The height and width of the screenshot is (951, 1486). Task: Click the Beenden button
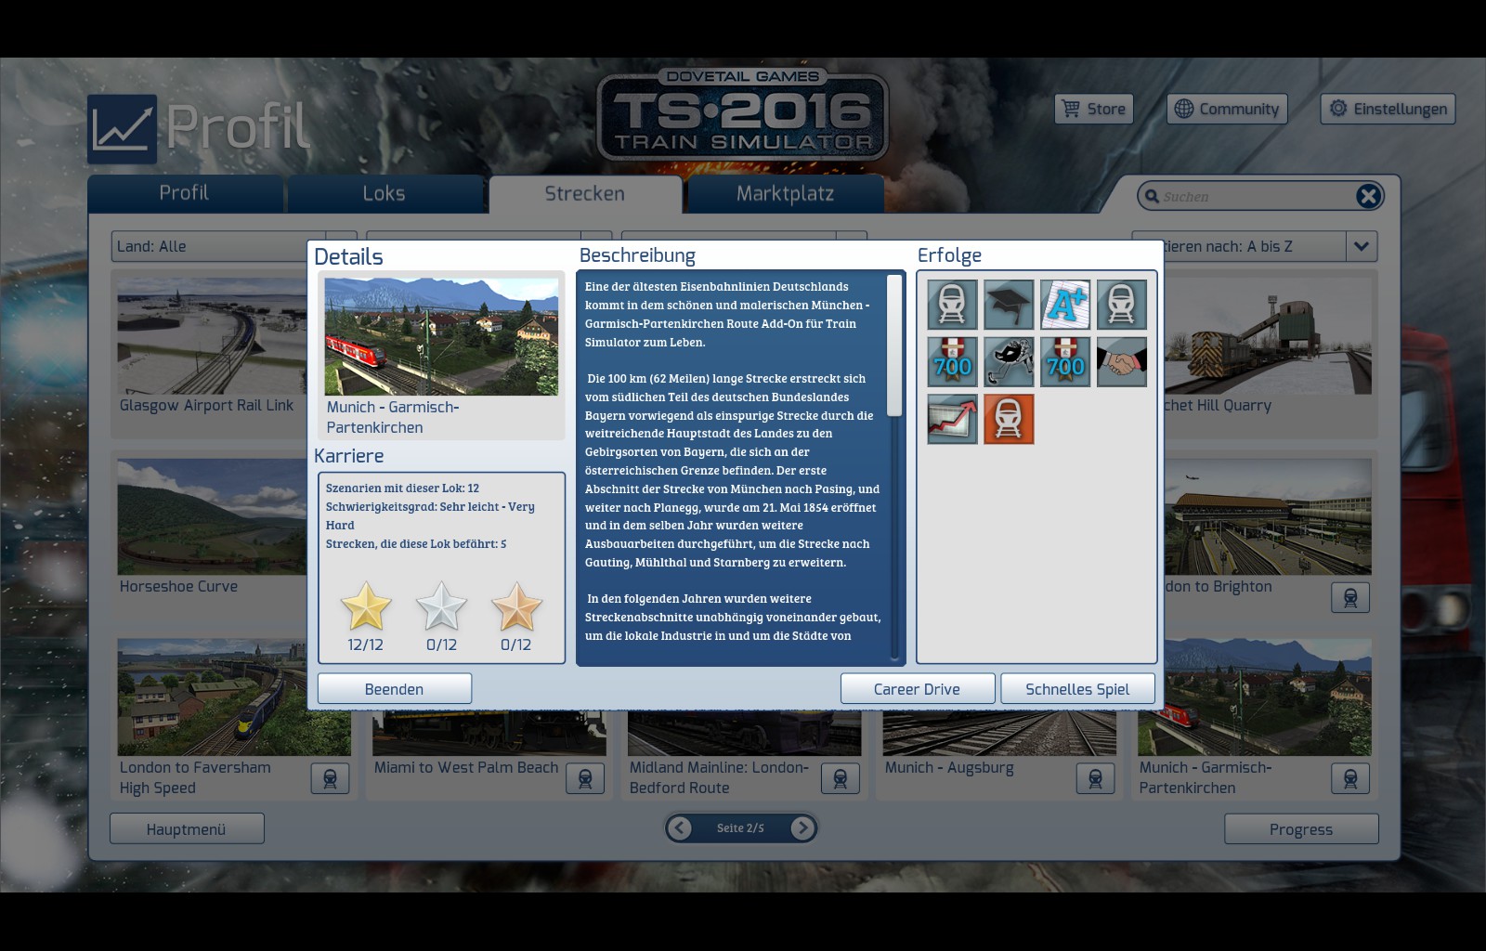tap(395, 689)
